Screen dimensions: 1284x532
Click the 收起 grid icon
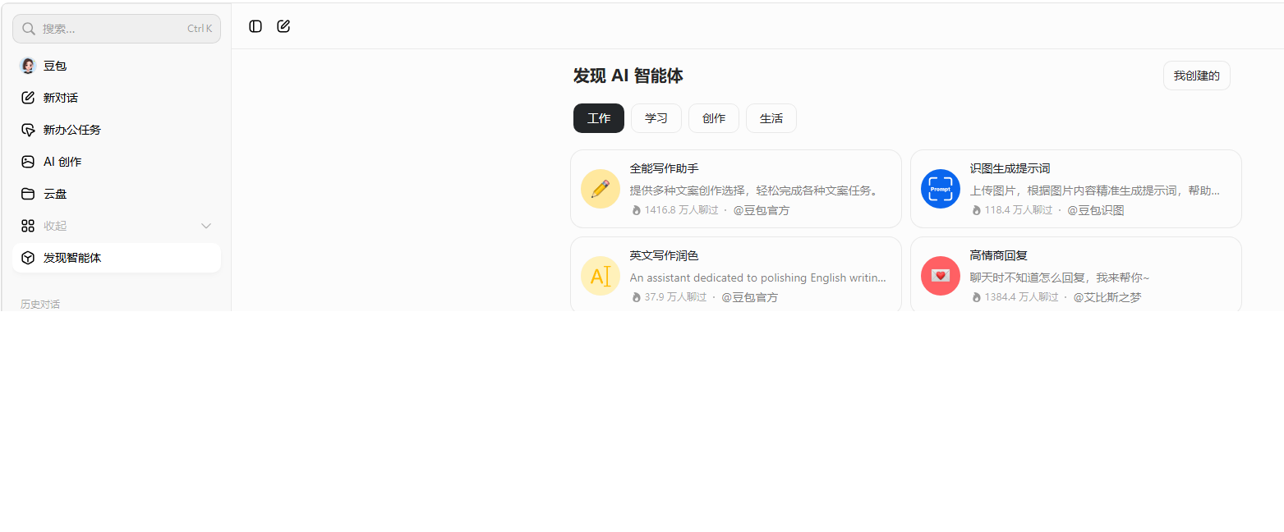(28, 226)
